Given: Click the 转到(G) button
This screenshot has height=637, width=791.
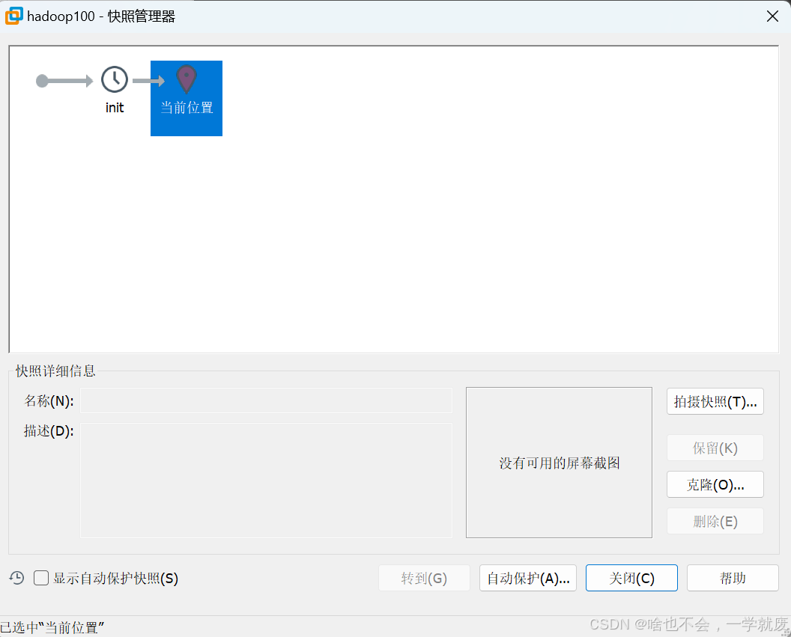Looking at the screenshot, I should pos(424,578).
